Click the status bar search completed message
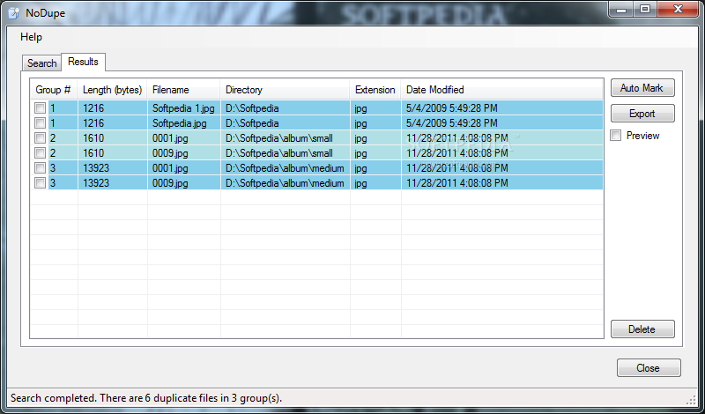The width and height of the screenshot is (705, 414). point(146,398)
